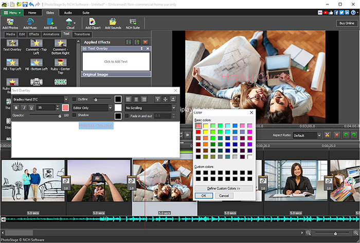
Task: Open the No Scrolling dropdown
Action: 174,107
